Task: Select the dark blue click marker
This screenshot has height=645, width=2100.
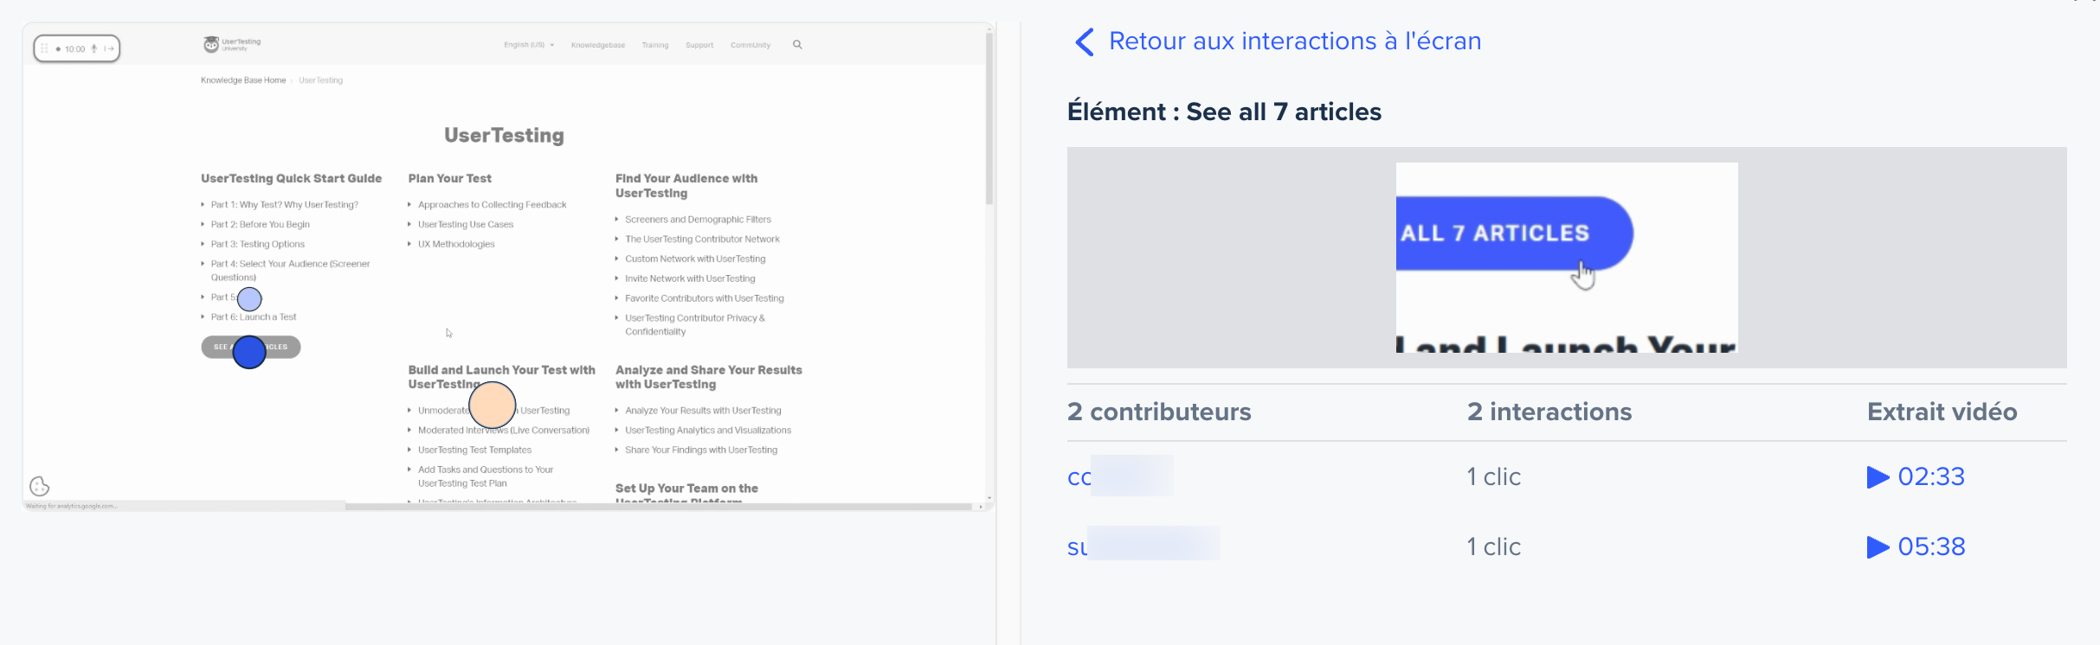Action: [x=249, y=352]
